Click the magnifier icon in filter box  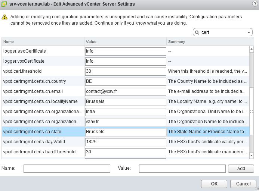[197, 32]
